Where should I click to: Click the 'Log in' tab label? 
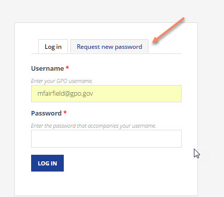(x=53, y=47)
